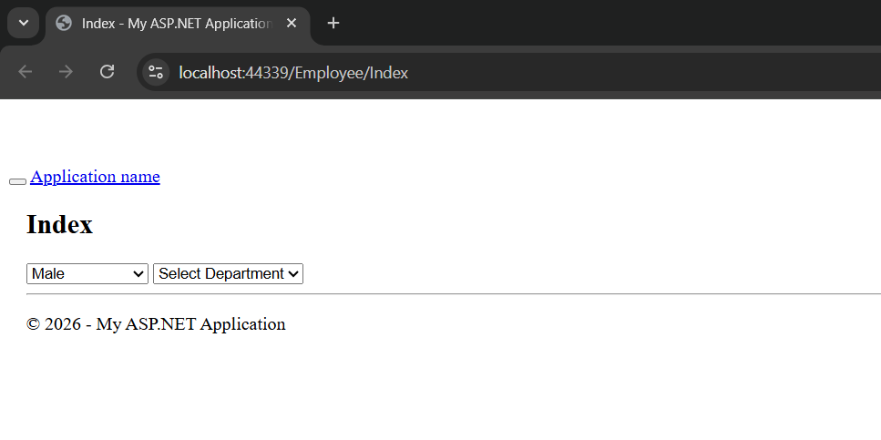881x440 pixels.
Task: Click the chevron of Select Department combo box
Action: [x=293, y=273]
